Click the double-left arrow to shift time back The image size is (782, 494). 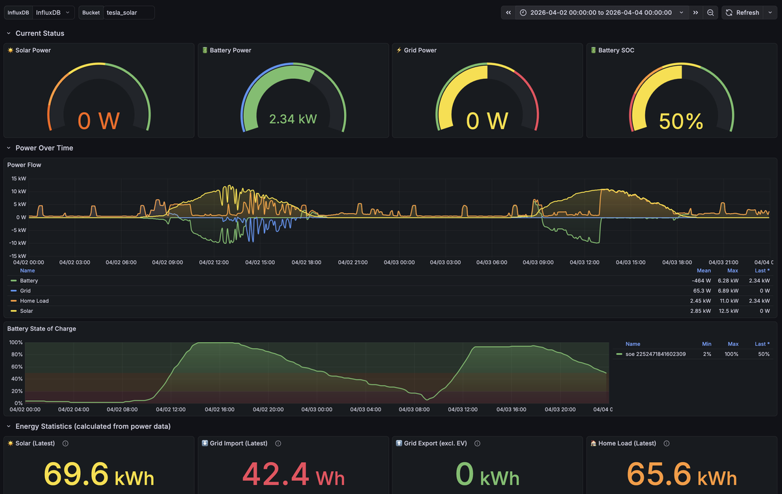(x=508, y=12)
